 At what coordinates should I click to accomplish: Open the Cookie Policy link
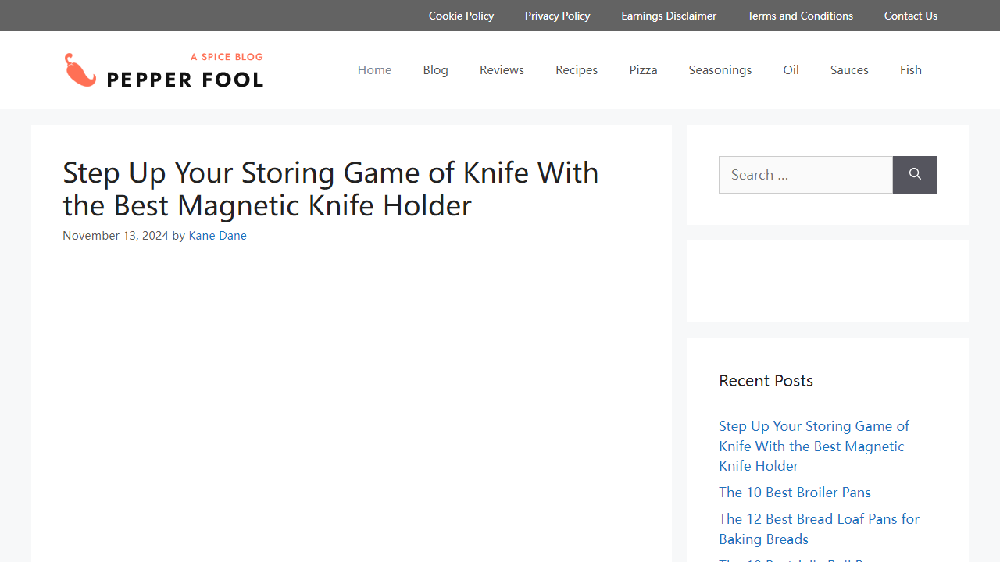click(461, 16)
